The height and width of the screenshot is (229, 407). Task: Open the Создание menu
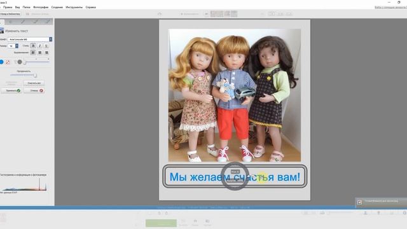pos(57,7)
